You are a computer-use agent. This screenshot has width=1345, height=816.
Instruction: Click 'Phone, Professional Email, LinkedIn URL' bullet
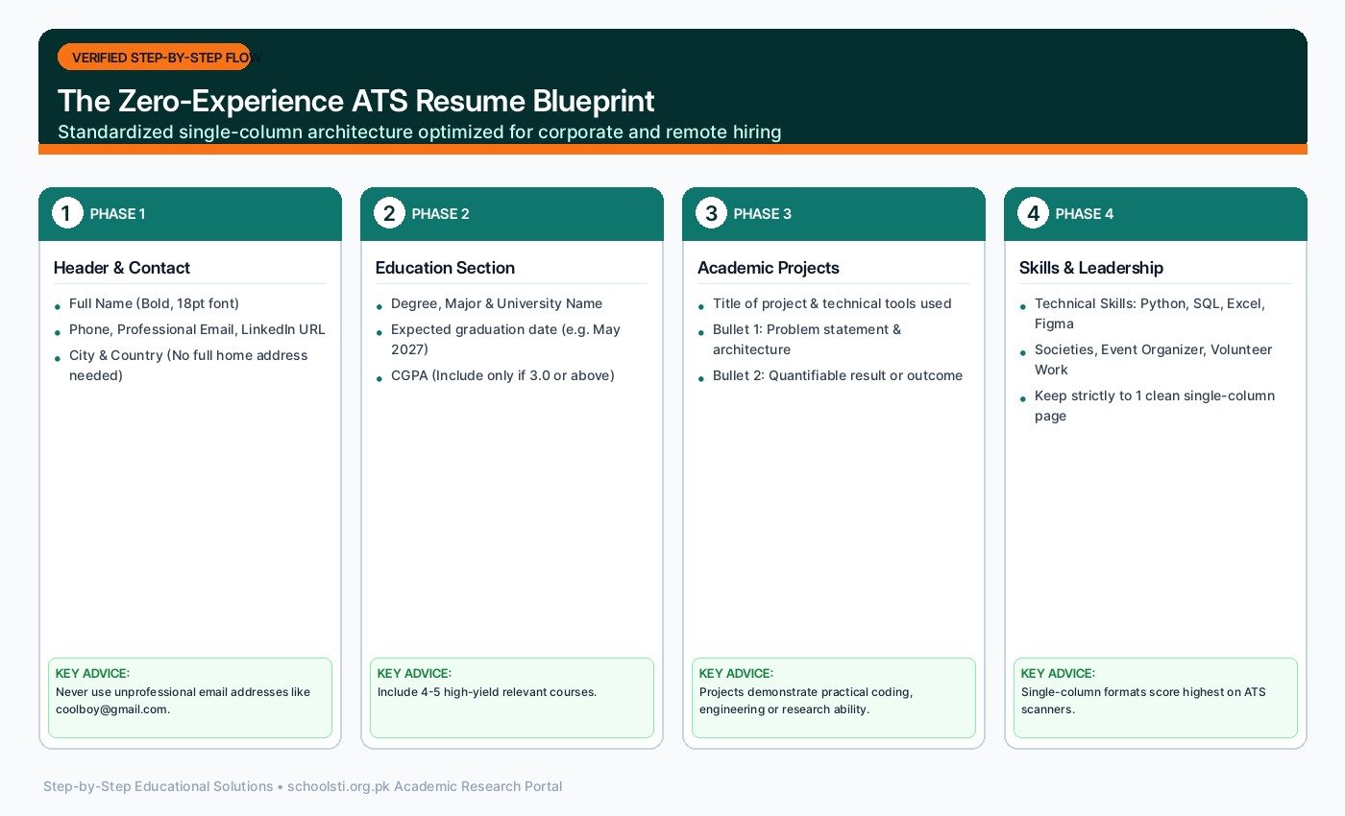click(197, 329)
